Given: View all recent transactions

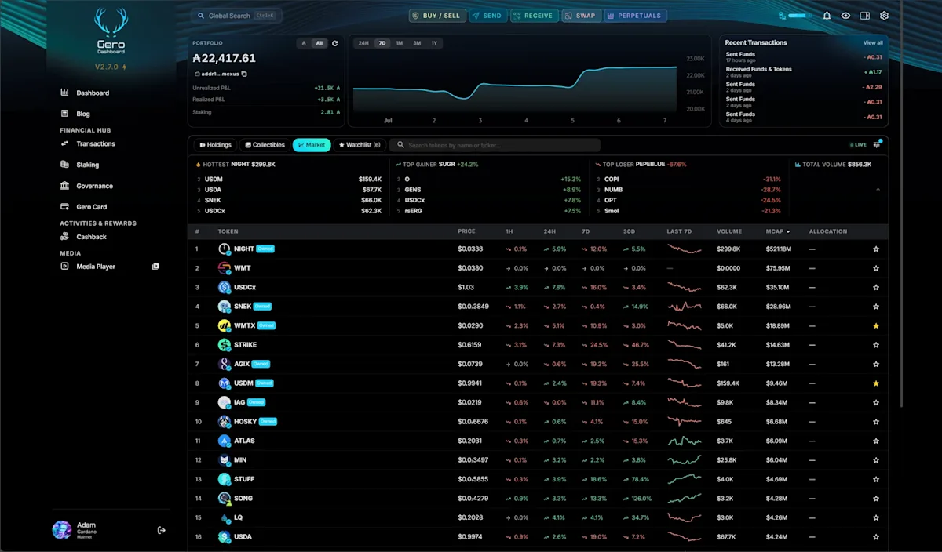Looking at the screenshot, I should pos(873,42).
